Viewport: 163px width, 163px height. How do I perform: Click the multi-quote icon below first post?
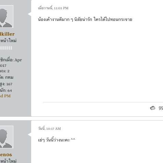152,108
